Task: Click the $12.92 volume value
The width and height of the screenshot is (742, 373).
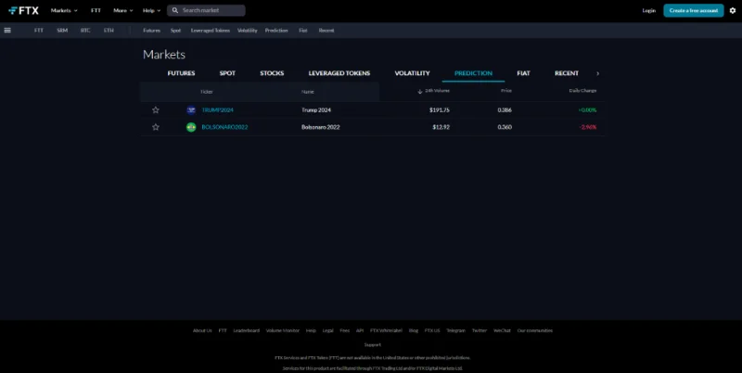Action: pyautogui.click(x=441, y=127)
